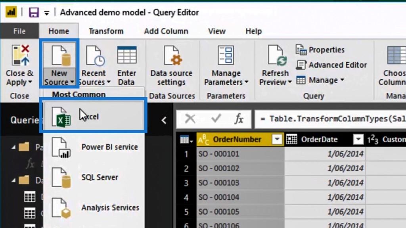The image size is (406, 228).
Task: Open the OrderNumber column filter dropdown
Action: pyautogui.click(x=277, y=140)
